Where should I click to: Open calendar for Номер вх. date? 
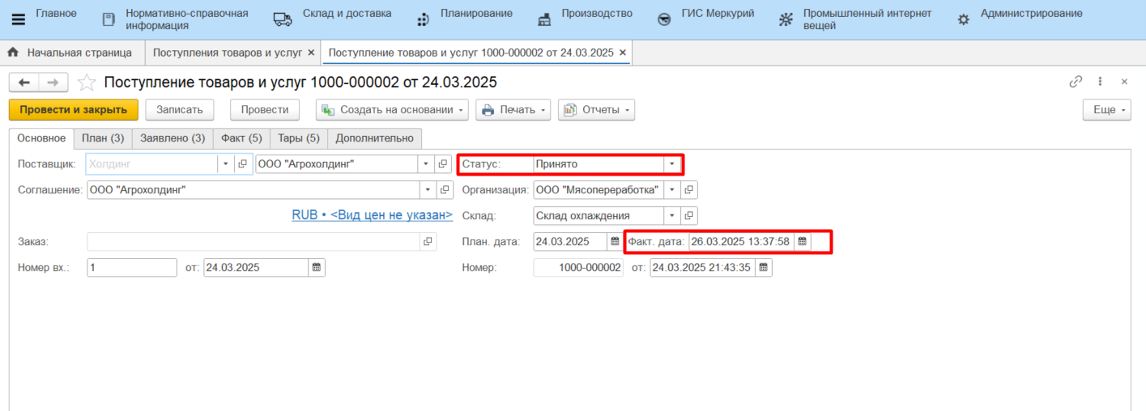click(317, 268)
